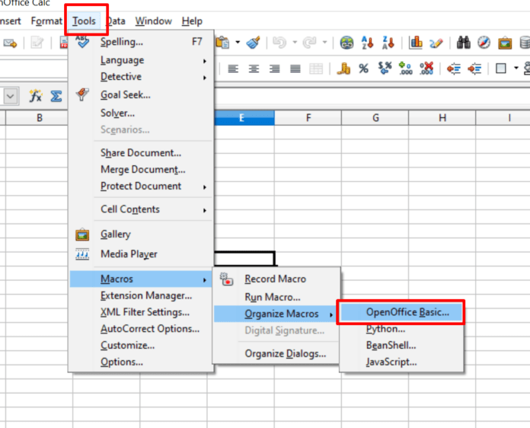Justify text alignment
This screenshot has height=428, width=530.
[295, 69]
